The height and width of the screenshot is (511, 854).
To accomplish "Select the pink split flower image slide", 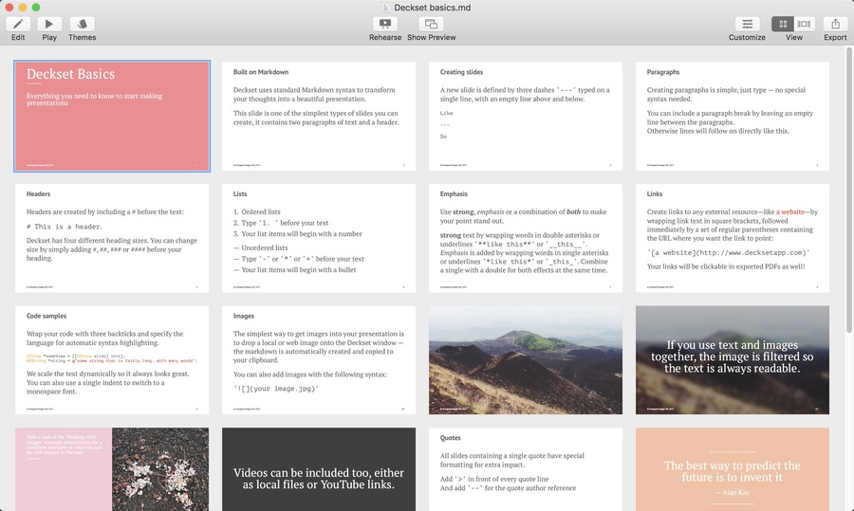I will point(112,469).
